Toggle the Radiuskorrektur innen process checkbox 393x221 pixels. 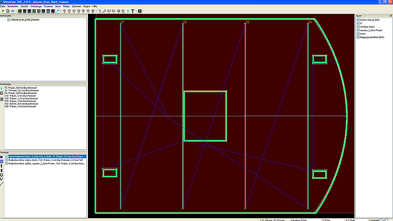coord(7,160)
